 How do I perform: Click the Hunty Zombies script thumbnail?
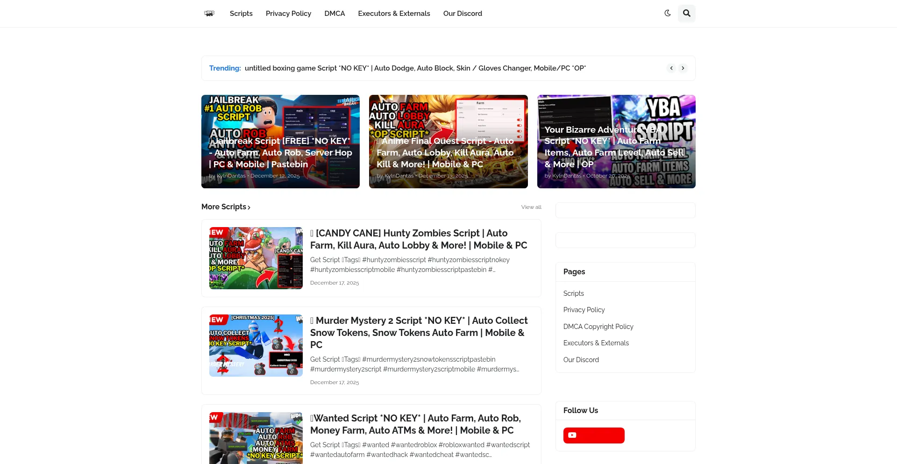coord(256,258)
